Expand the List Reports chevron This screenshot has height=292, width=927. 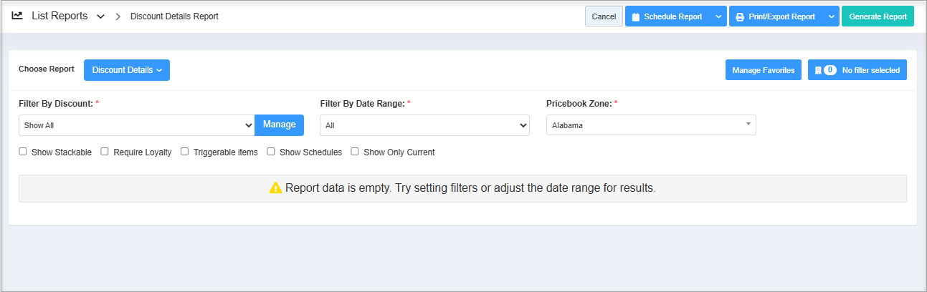point(100,16)
